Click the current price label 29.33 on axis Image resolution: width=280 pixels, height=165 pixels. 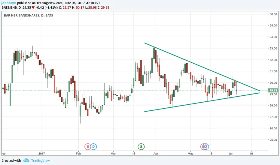[273, 90]
